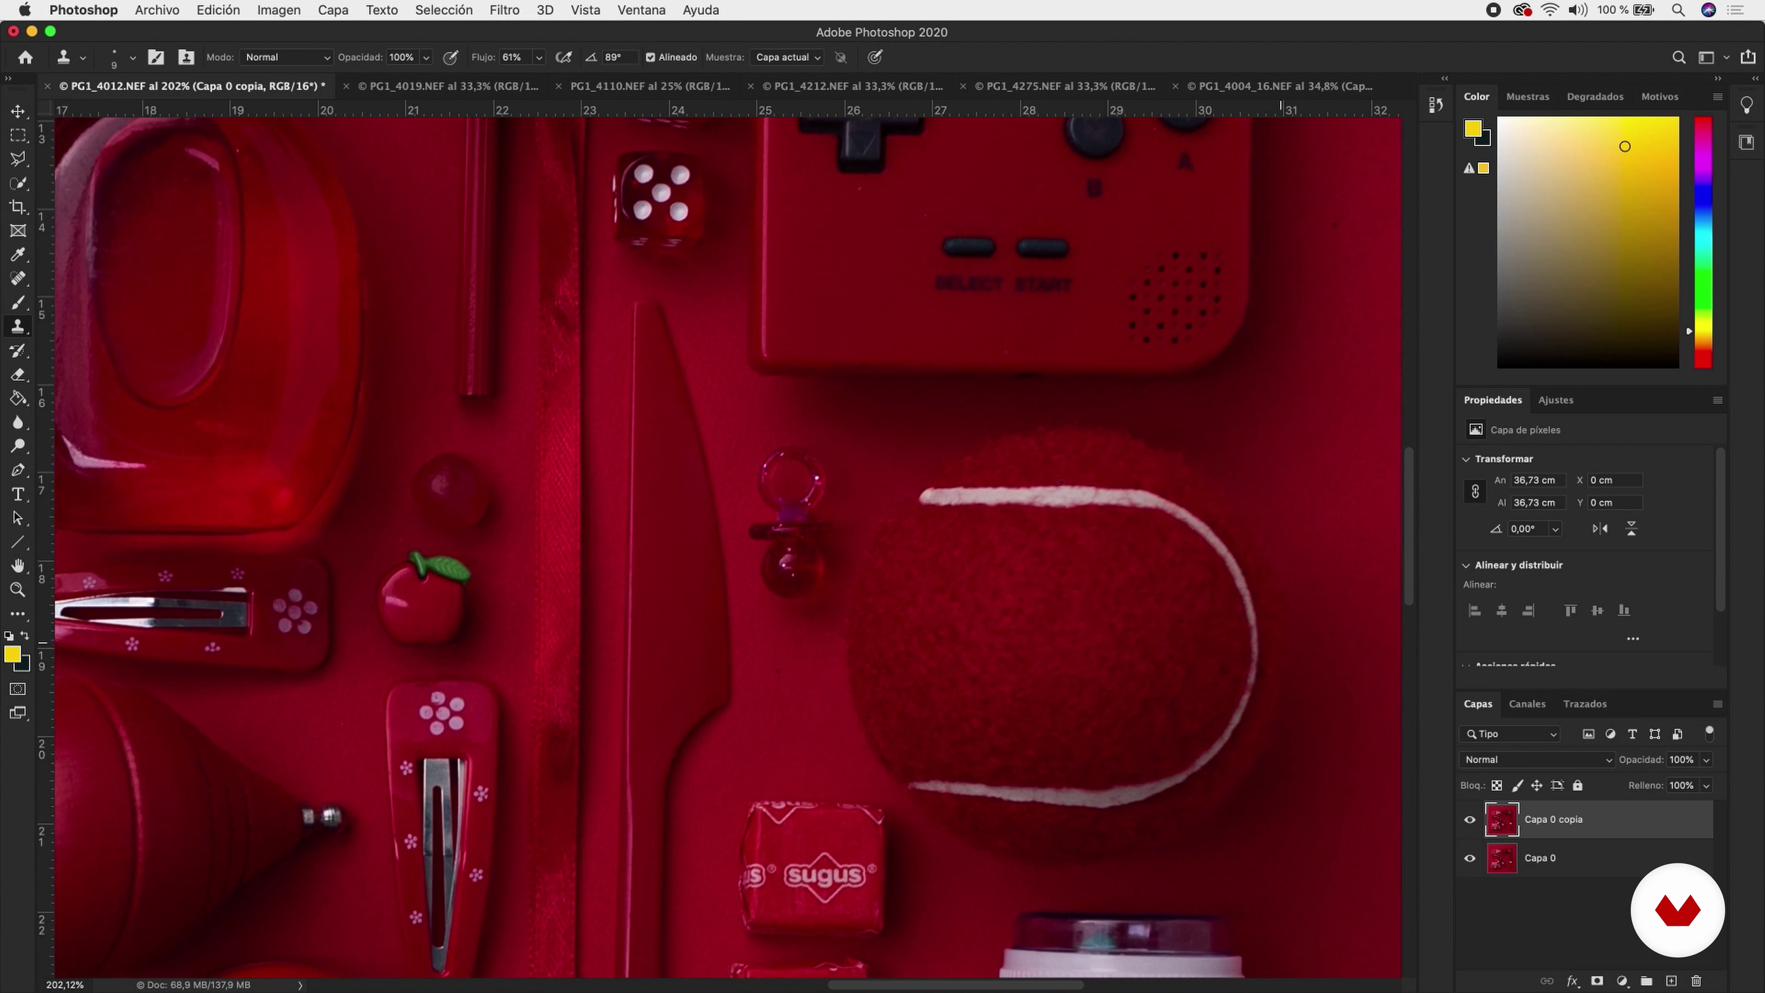Select the Crop tool

pyautogui.click(x=18, y=207)
